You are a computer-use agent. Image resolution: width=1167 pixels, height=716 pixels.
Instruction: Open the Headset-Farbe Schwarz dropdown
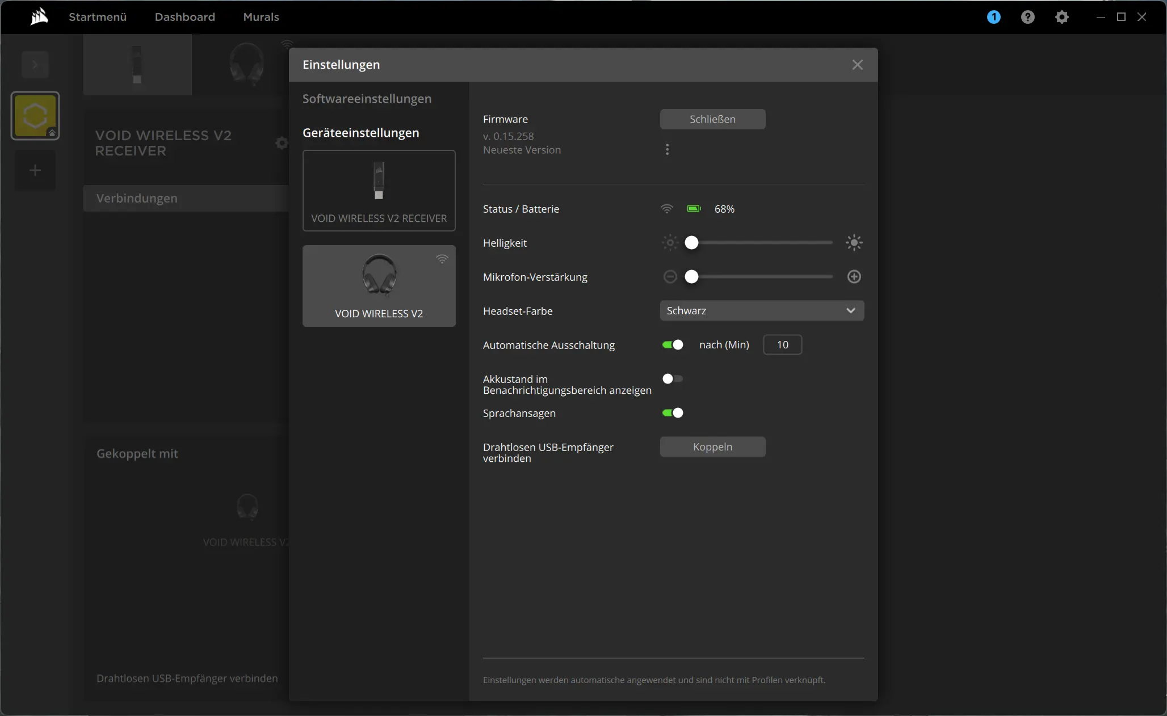tap(762, 311)
